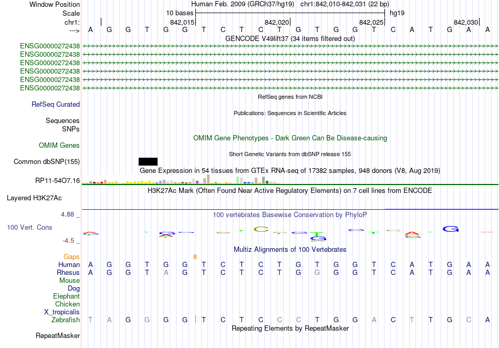The width and height of the screenshot is (499, 348).
Task: Click the Scale track label
Action: [x=71, y=13]
